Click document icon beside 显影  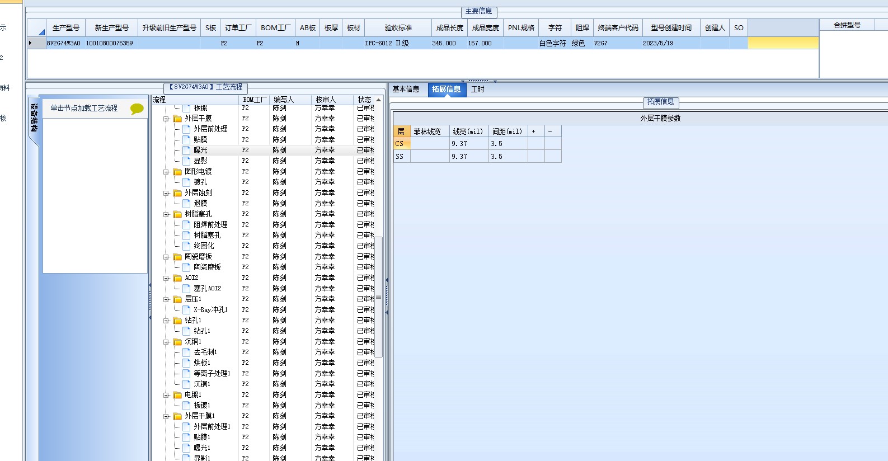tap(187, 161)
